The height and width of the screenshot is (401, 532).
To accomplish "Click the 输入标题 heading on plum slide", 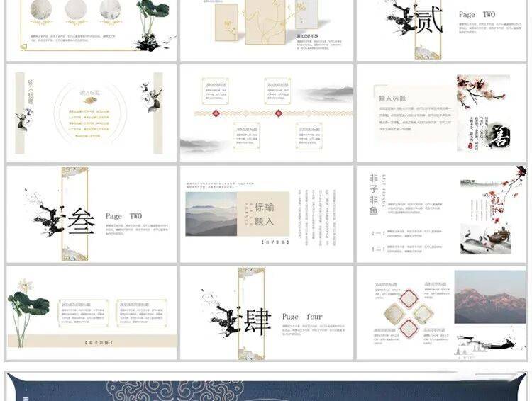I will [x=392, y=98].
